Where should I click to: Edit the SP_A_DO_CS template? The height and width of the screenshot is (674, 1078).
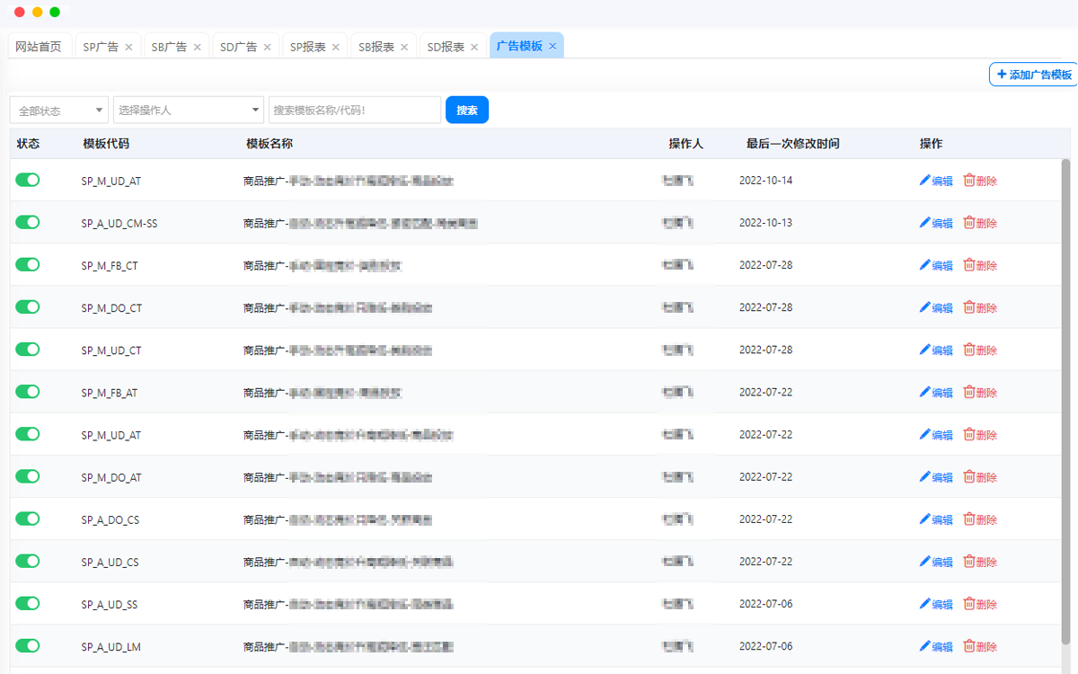pyautogui.click(x=936, y=519)
